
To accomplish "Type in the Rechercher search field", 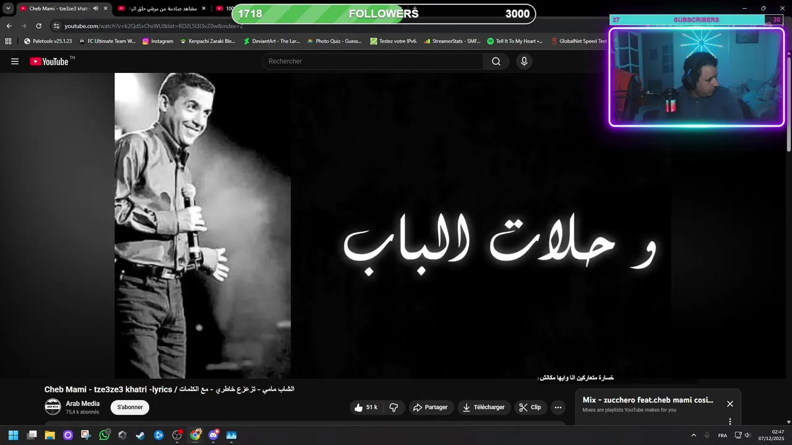I will 372,61.
